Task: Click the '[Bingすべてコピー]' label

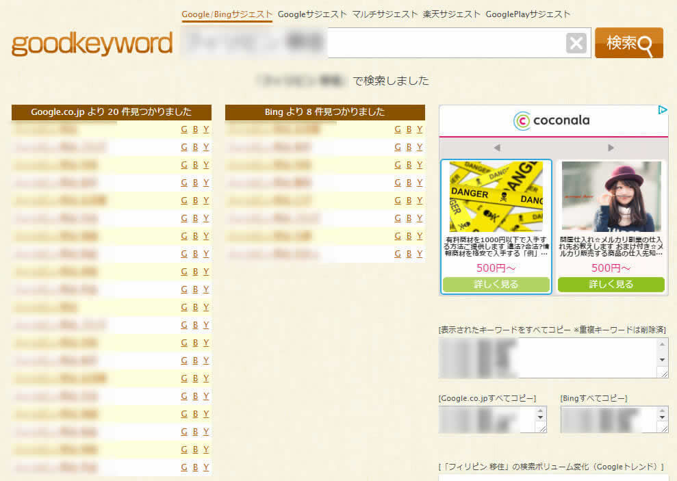Action: point(593,398)
